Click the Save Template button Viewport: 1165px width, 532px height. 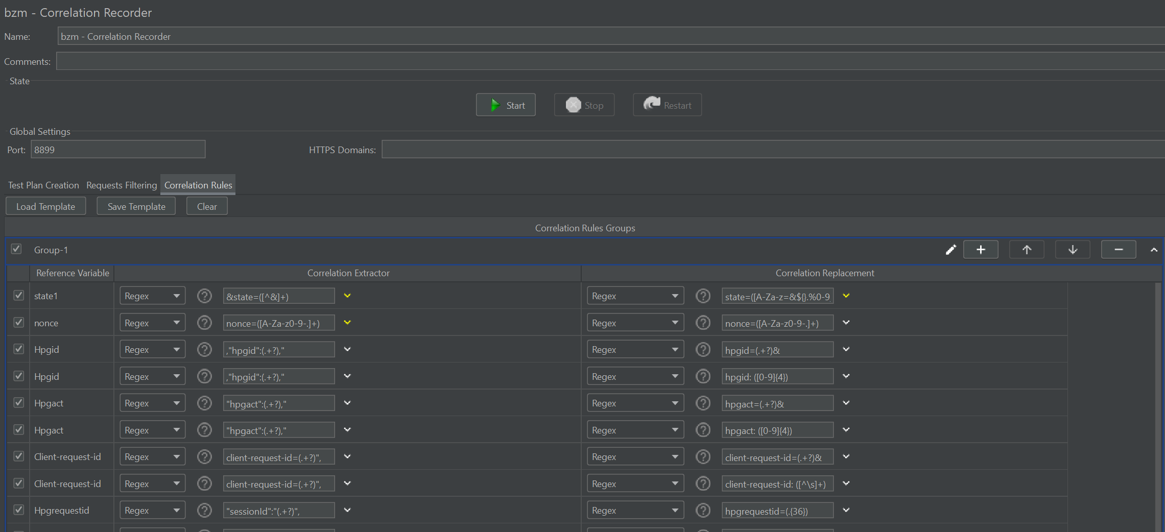coord(136,206)
